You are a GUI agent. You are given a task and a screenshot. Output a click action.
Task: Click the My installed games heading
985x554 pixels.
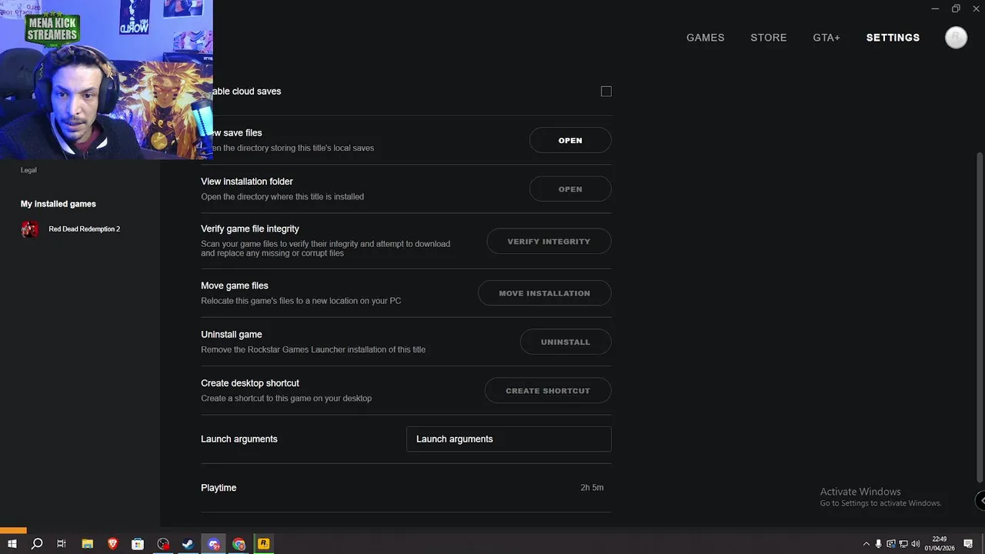[x=58, y=204]
